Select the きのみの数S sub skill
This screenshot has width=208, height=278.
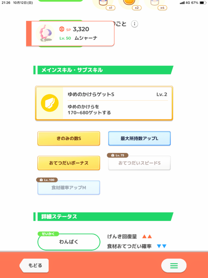click(69, 138)
